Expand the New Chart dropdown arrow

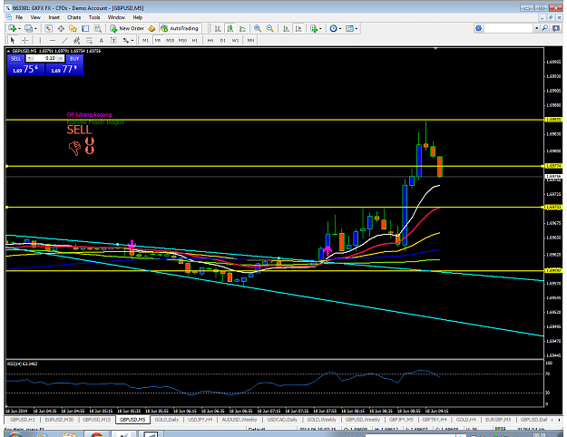pyautogui.click(x=19, y=28)
